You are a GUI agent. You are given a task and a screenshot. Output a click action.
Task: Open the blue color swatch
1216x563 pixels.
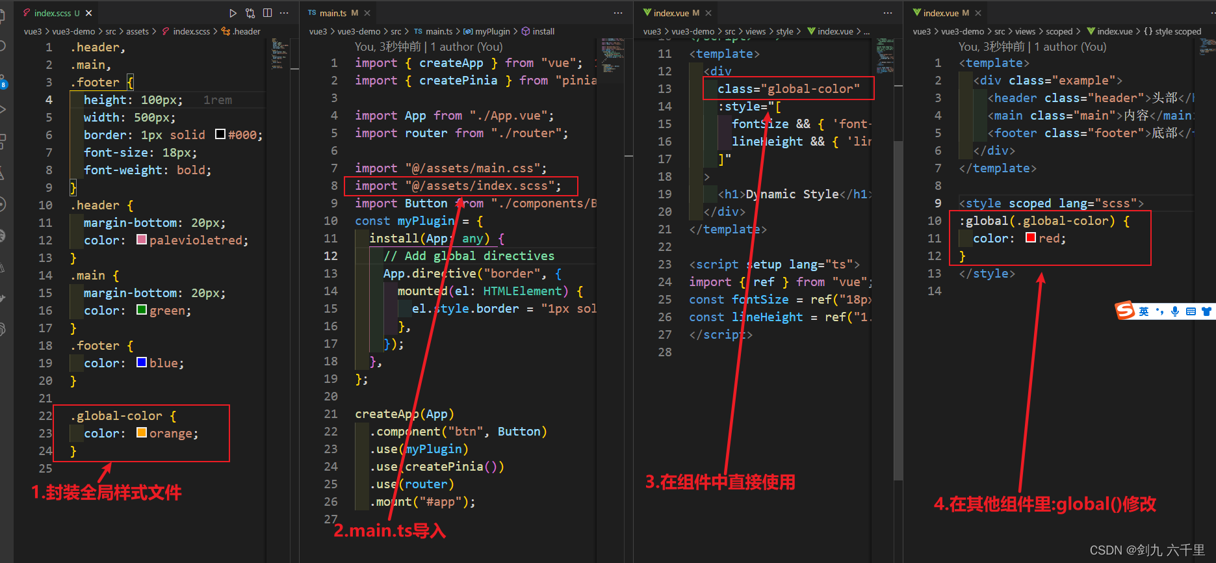[142, 362]
